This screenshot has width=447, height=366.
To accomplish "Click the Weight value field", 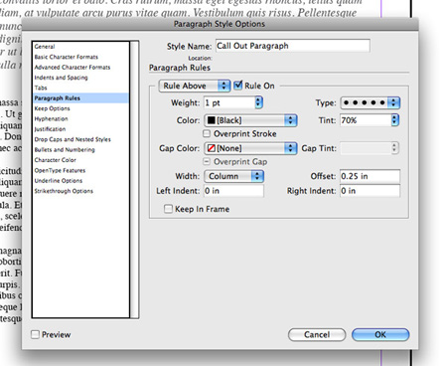I will [x=229, y=102].
